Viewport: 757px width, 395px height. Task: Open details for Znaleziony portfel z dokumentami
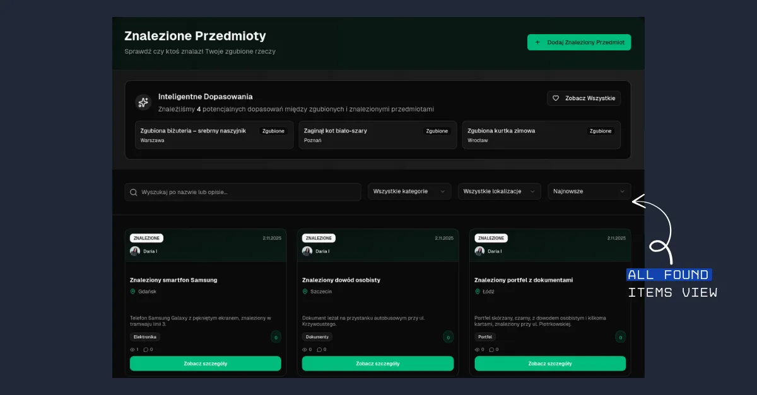tap(550, 364)
